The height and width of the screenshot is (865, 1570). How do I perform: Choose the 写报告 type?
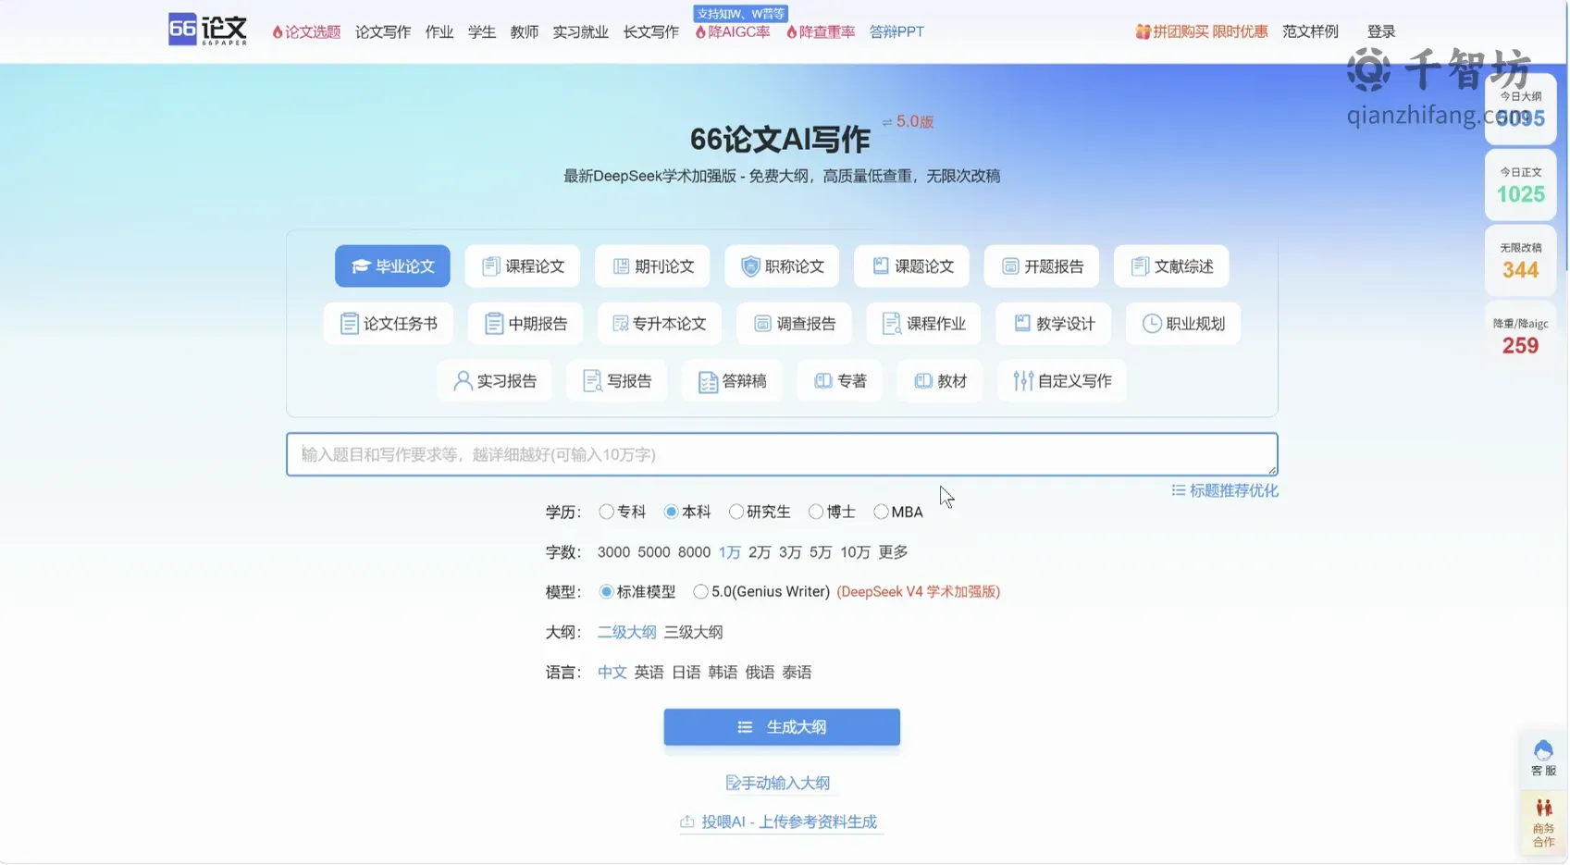click(617, 381)
